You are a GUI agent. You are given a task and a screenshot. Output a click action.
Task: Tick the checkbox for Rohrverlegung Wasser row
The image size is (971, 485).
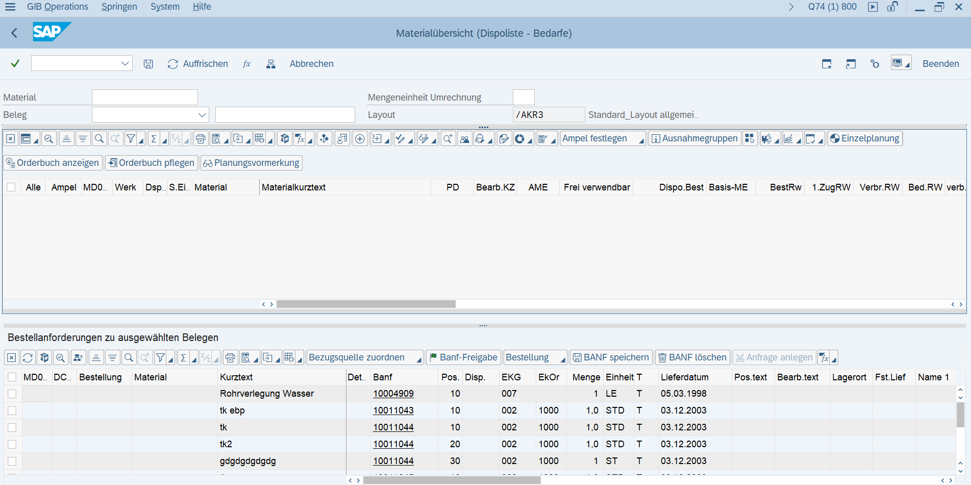point(12,394)
